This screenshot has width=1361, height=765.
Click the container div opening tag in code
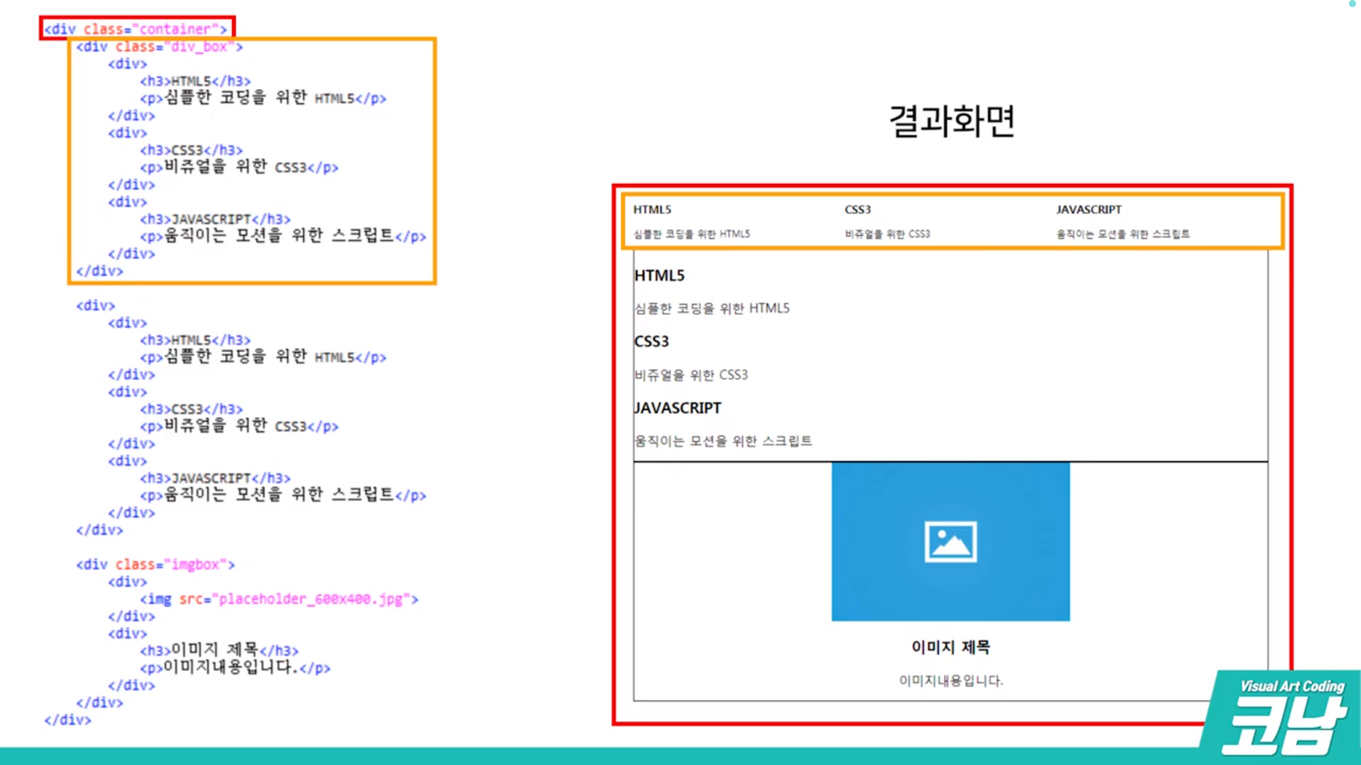136,29
